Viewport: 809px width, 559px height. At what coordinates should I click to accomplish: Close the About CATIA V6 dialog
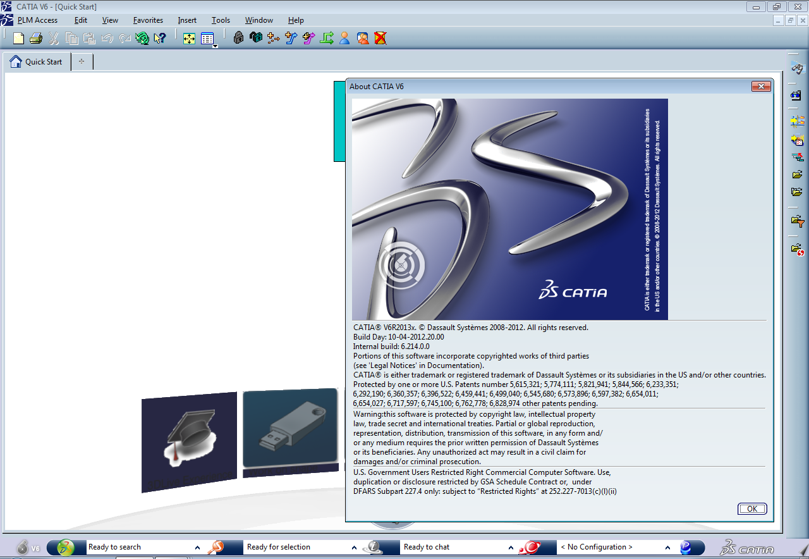tap(761, 86)
